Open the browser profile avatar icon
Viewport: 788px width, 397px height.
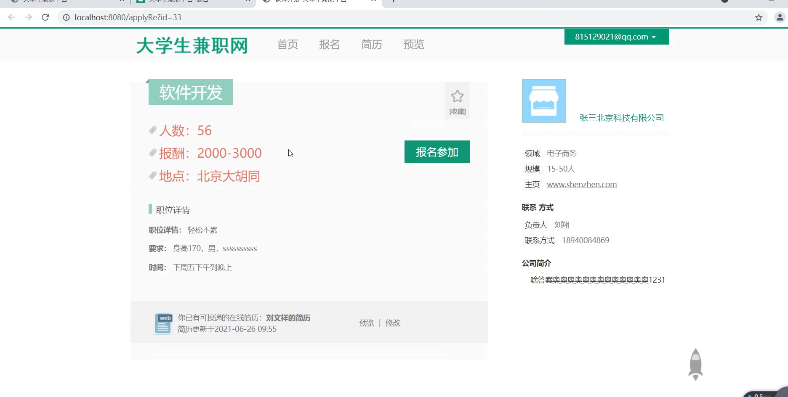coord(780,17)
